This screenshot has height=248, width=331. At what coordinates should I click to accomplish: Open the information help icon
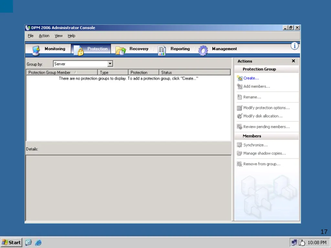(294, 46)
